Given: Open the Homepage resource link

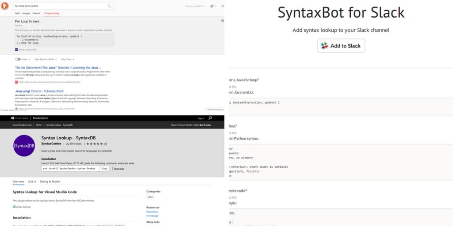Looking at the screenshot, I should coord(152,215).
